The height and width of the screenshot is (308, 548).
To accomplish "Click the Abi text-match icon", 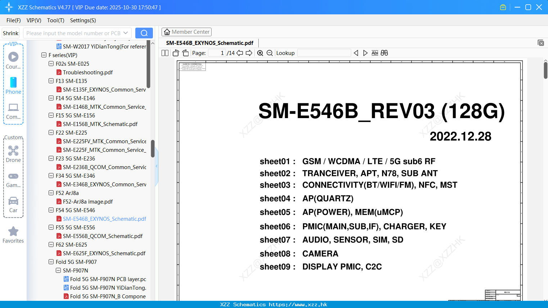I will click(x=375, y=53).
